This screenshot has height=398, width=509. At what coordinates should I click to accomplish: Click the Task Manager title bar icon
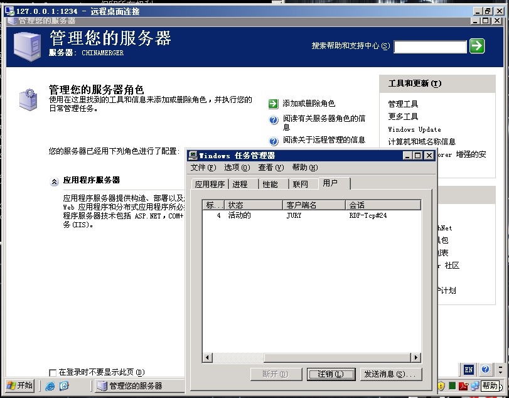(x=193, y=156)
